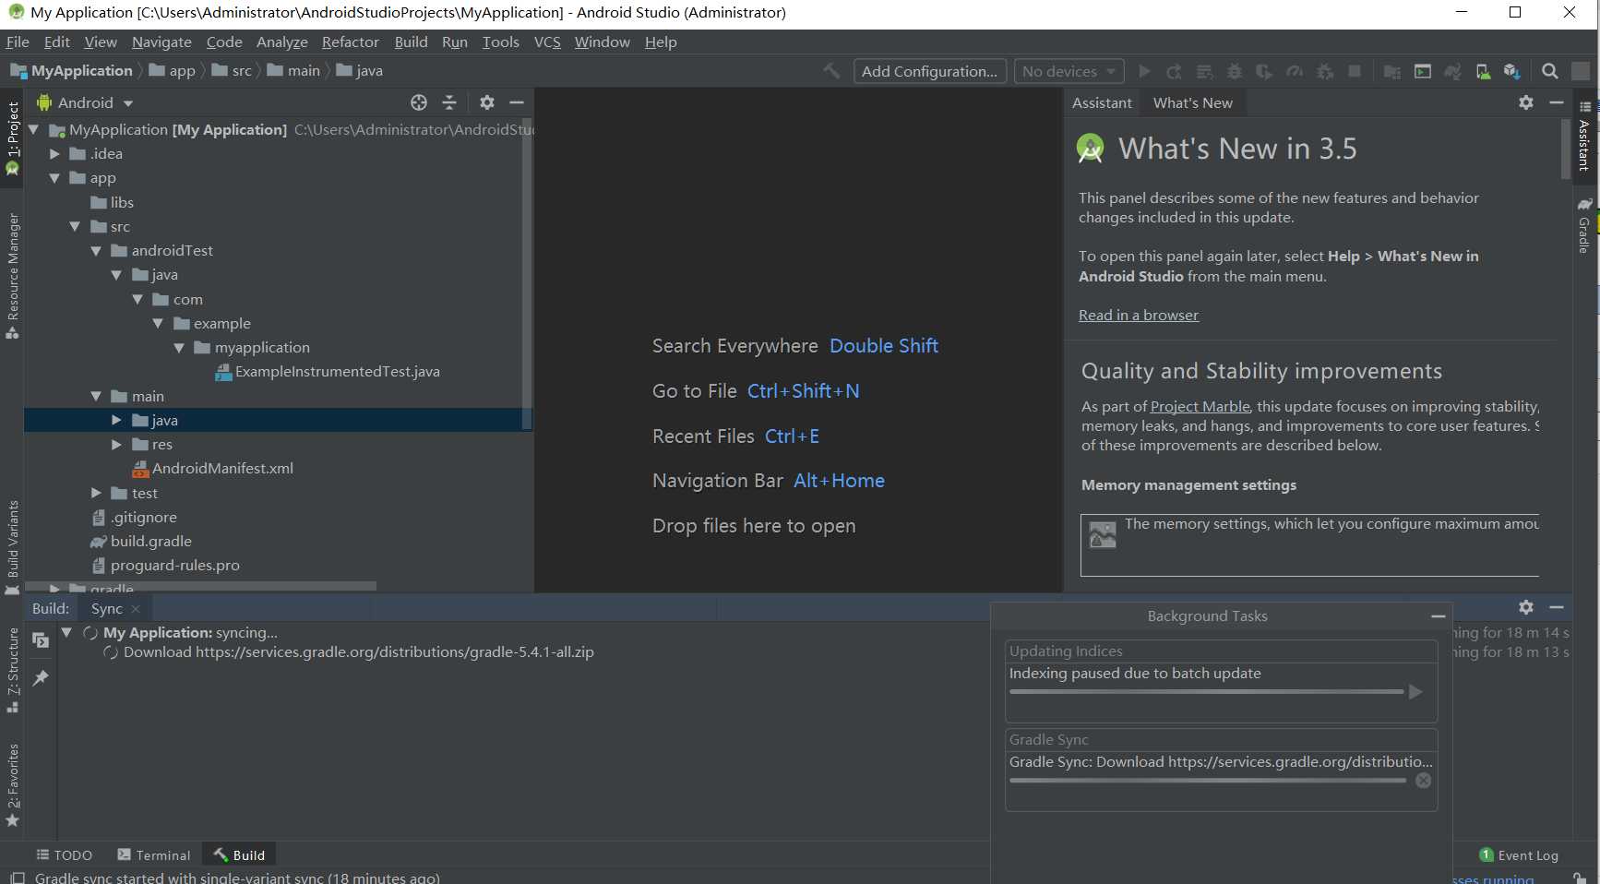Collapse the MyApplication root tree node
The image size is (1600, 884).
34,129
